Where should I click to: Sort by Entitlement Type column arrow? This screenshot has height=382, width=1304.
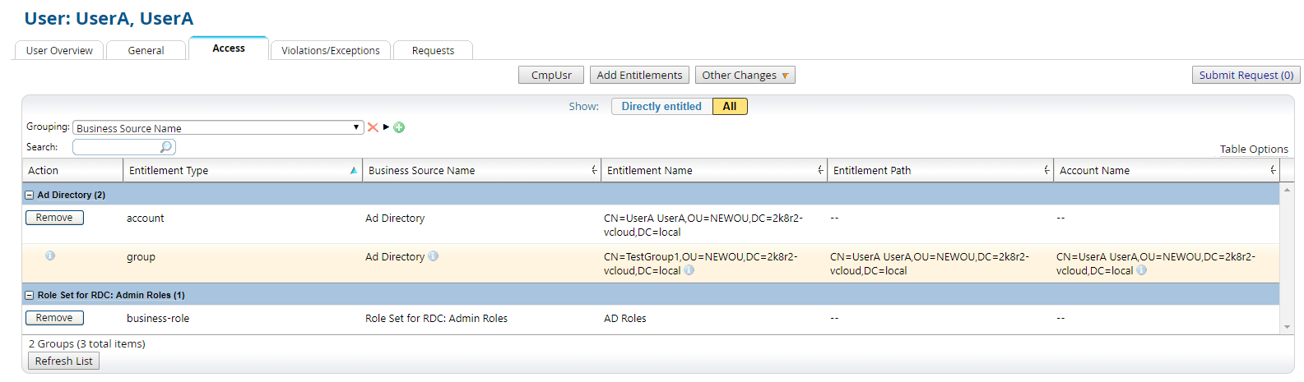[354, 171]
